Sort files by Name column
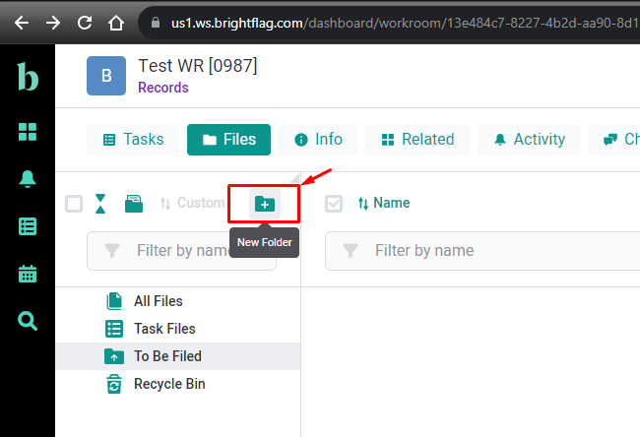 click(x=383, y=204)
